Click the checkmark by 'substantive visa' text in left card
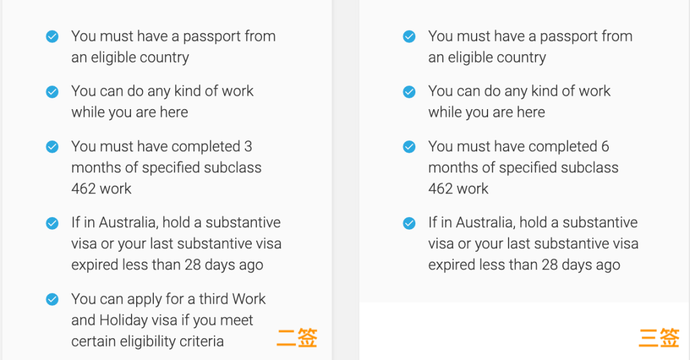690x360 pixels. click(x=52, y=223)
